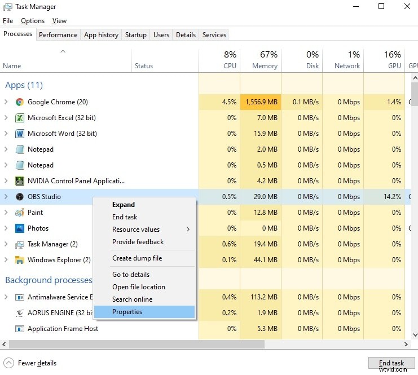Click the Antimalware Service icon
Image resolution: width=418 pixels, height=375 pixels.
(x=19, y=297)
